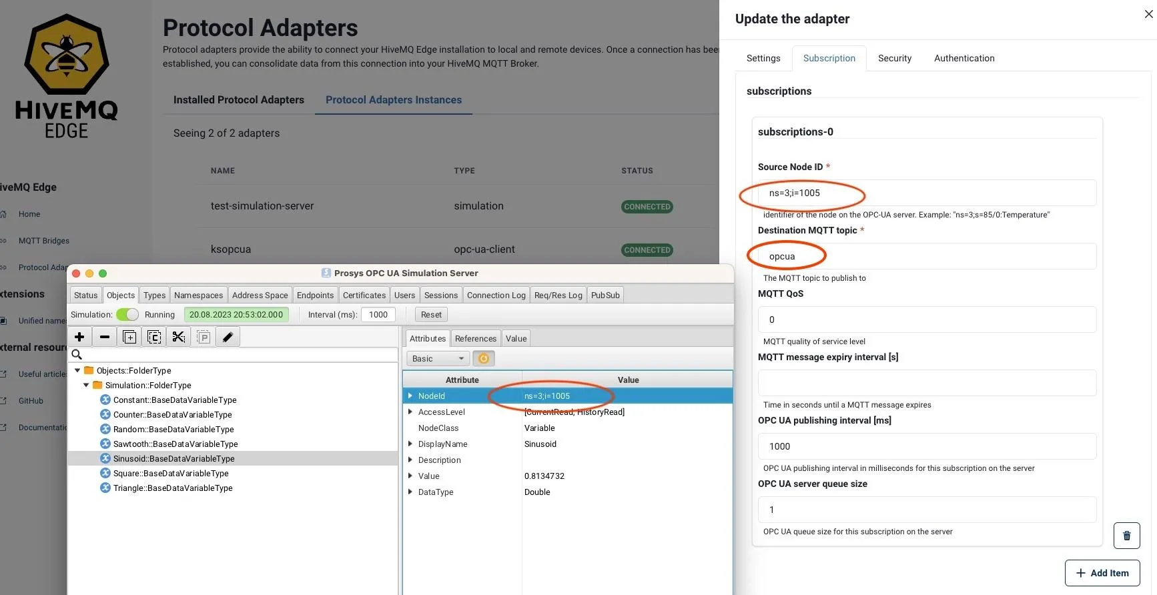Click the Random variable node icon
The image size is (1157, 595).
(105, 429)
